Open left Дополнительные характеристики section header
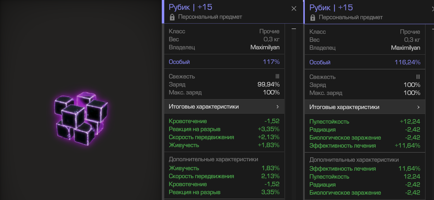Image resolution: width=434 pixels, height=200 pixels. pos(213,159)
